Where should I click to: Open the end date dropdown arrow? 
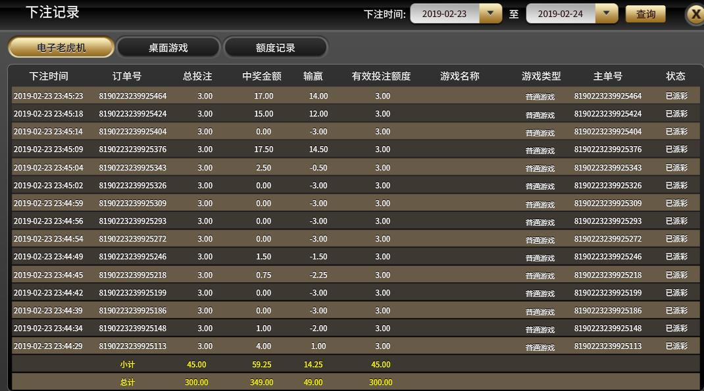(x=606, y=13)
